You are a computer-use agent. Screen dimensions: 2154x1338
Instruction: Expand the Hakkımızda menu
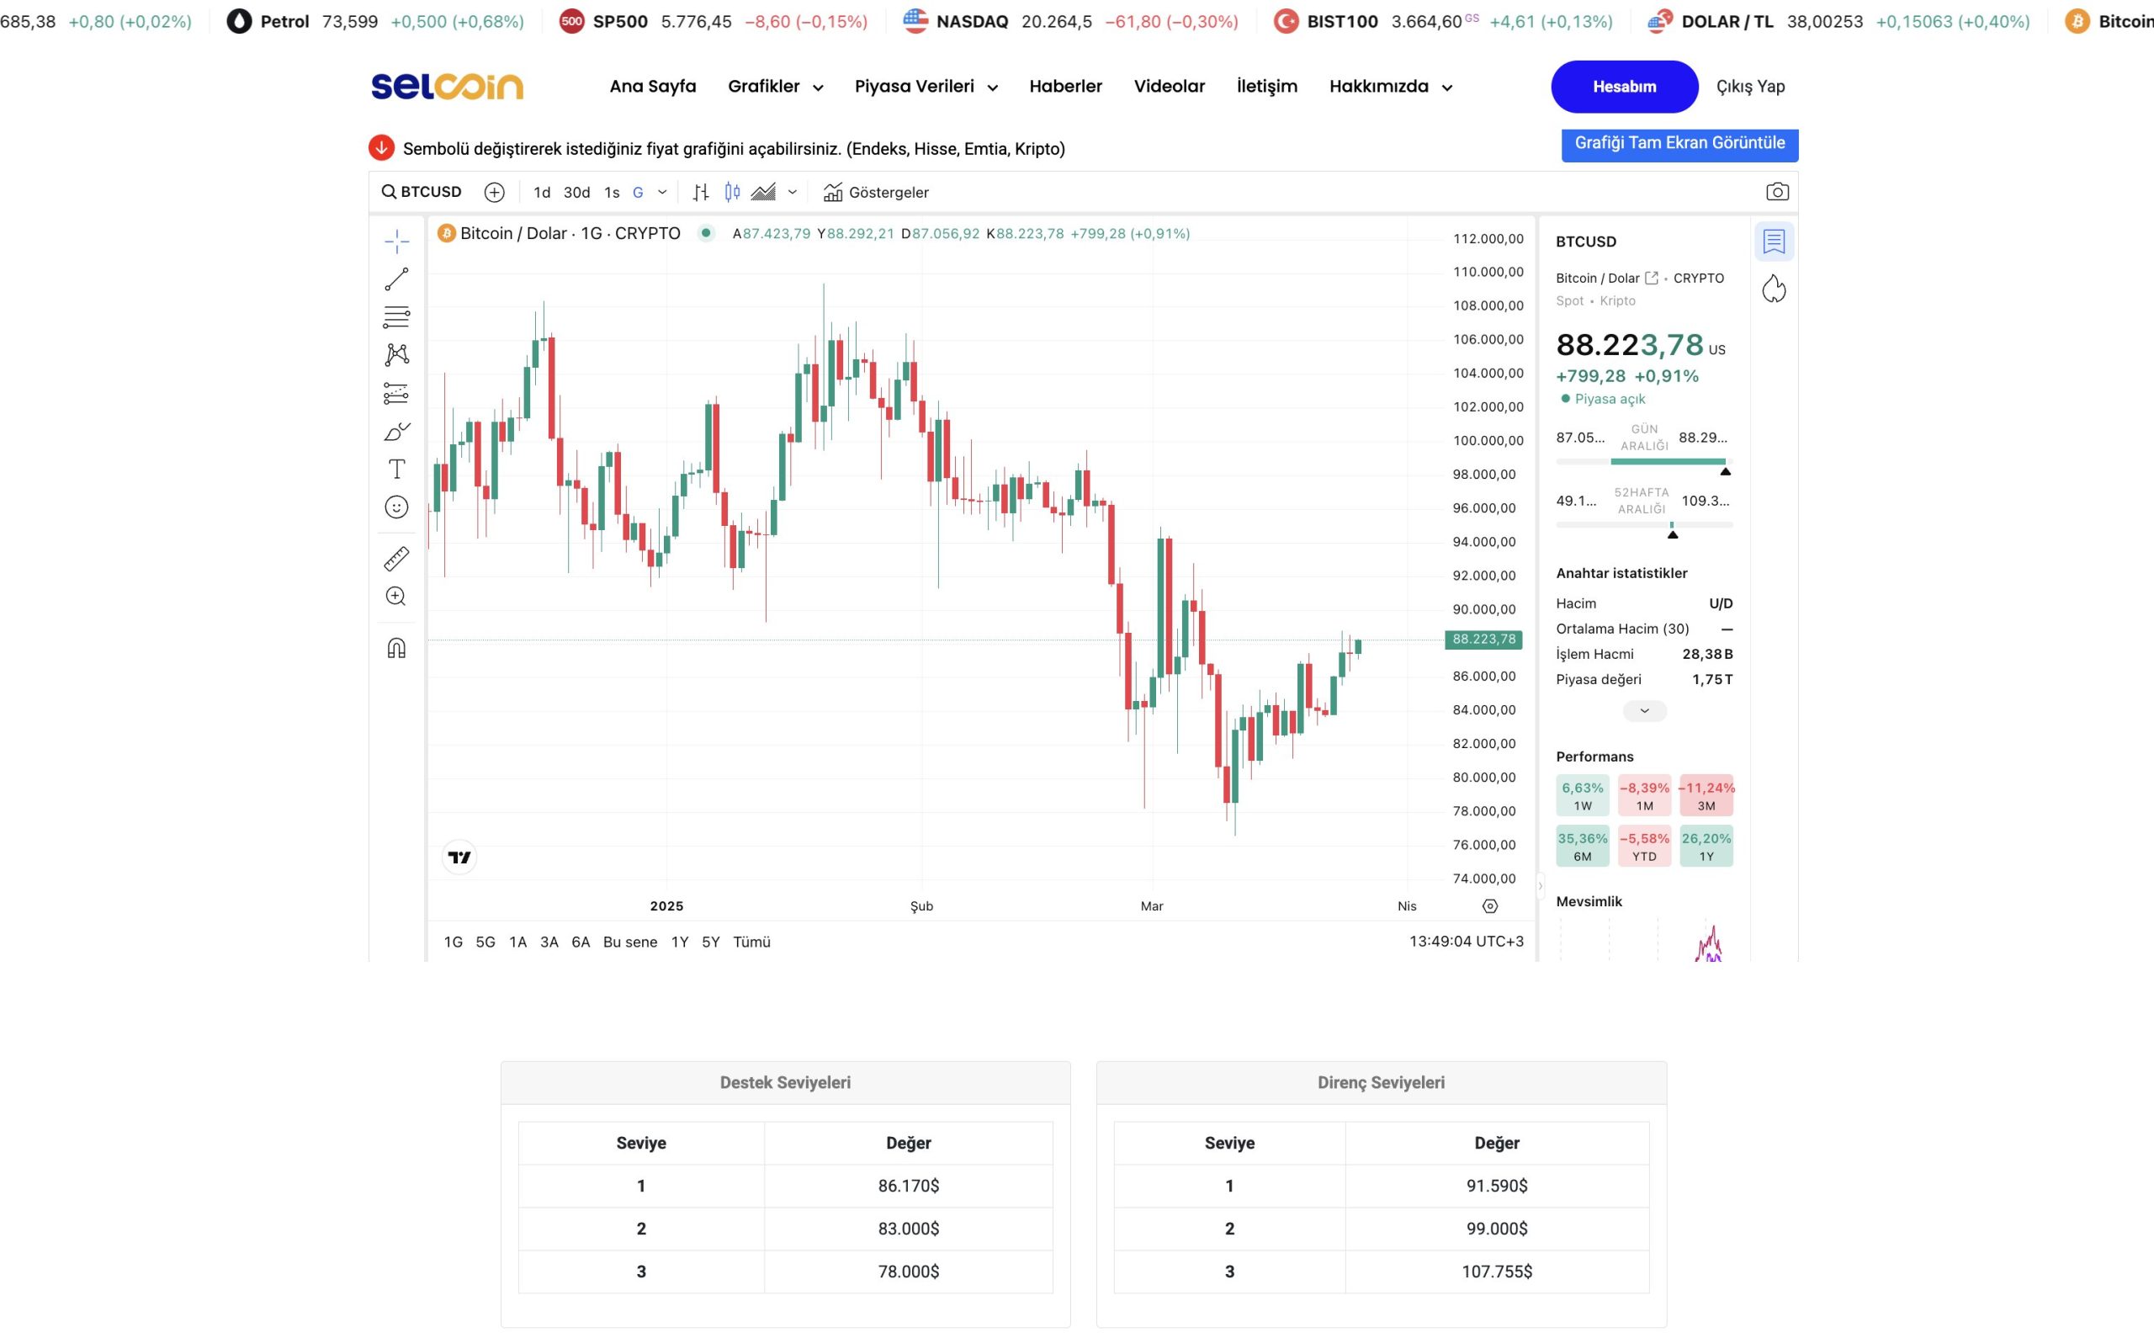(1391, 87)
